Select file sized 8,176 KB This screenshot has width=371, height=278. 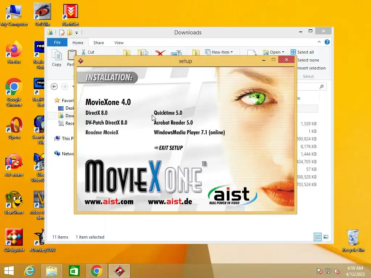[x=309, y=146]
